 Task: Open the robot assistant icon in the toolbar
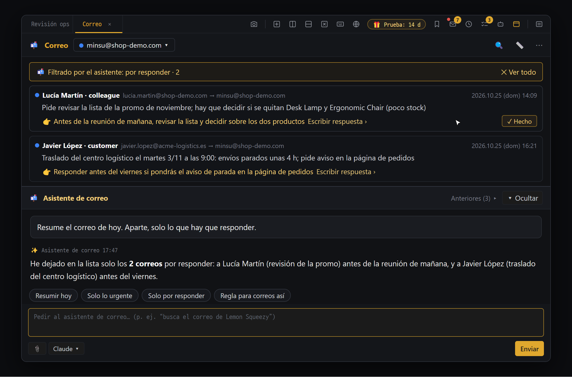click(x=500, y=24)
